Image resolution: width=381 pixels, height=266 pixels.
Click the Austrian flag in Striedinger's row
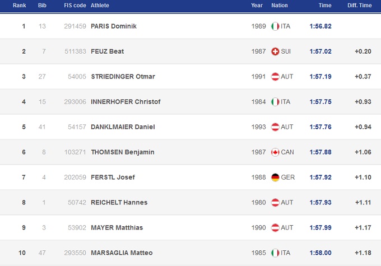tap(275, 77)
